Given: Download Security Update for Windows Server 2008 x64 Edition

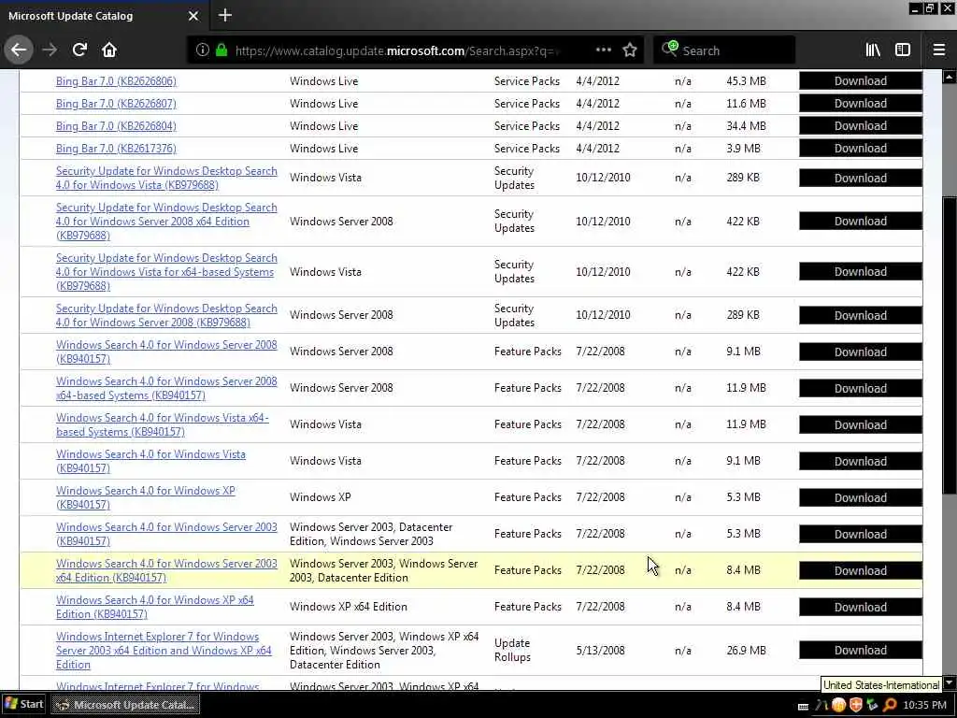Looking at the screenshot, I should (x=860, y=221).
